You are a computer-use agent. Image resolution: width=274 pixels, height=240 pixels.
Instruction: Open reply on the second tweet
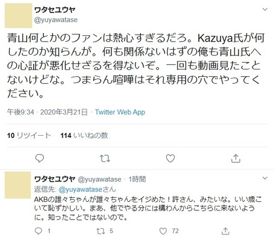[x=38, y=231]
